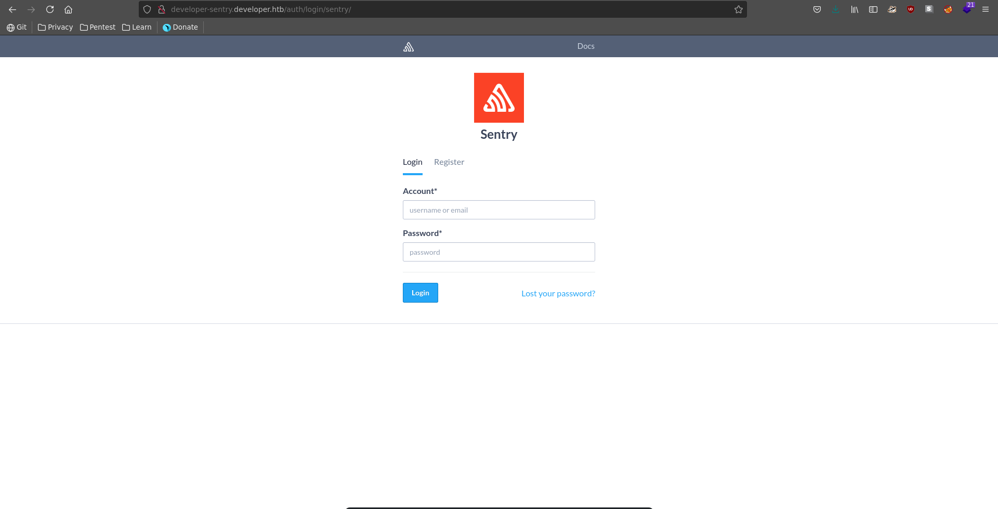The width and height of the screenshot is (998, 509).
Task: Click the Sentry logo in the header bar
Action: point(409,47)
